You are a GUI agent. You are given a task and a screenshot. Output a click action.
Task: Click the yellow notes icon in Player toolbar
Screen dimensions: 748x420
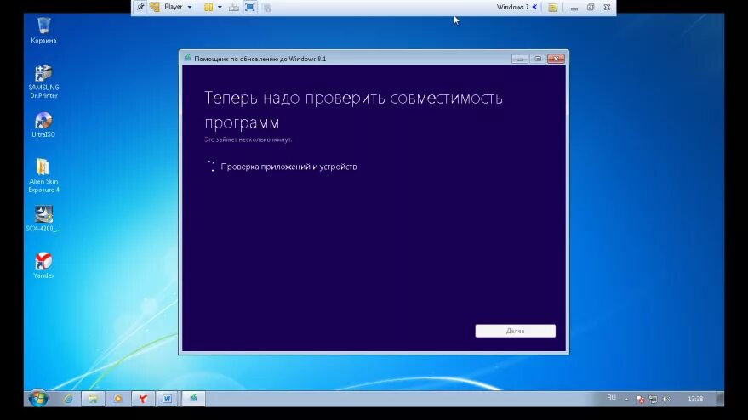552,8
